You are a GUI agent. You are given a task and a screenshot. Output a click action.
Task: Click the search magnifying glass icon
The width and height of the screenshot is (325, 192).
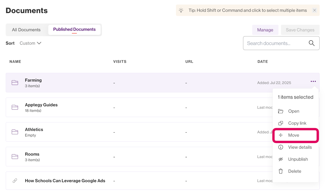point(312,43)
